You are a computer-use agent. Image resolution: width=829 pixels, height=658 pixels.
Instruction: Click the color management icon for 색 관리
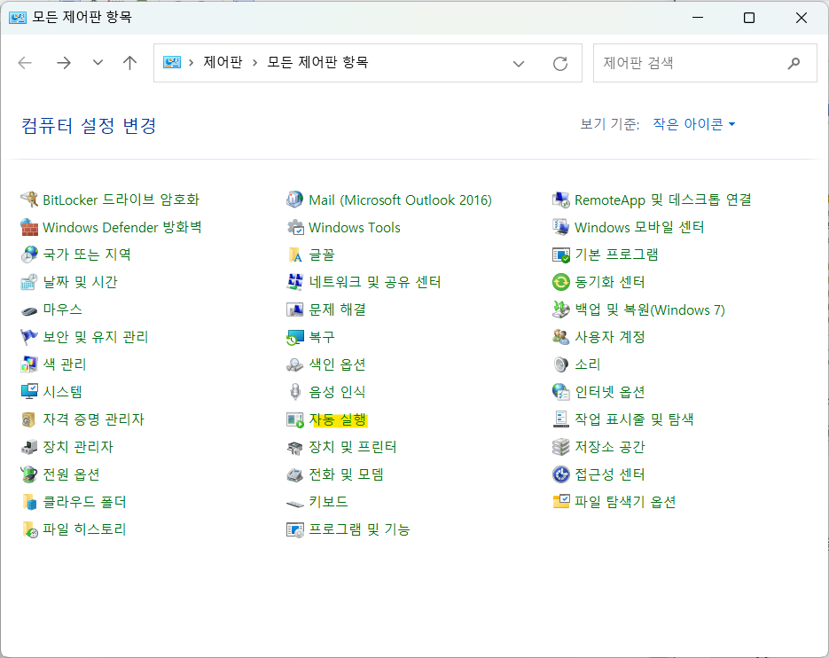coord(29,364)
